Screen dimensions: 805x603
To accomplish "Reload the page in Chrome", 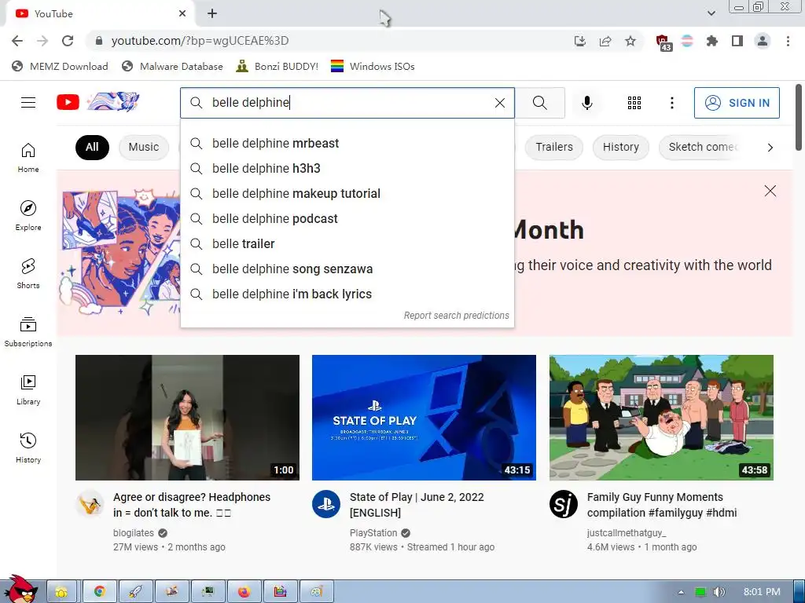I will (x=68, y=41).
